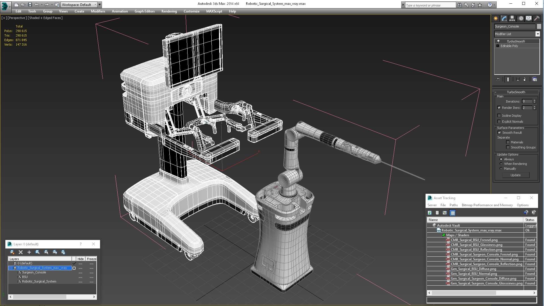544x306 pixels.
Task: Open the Graph Editors menu
Action: (x=144, y=11)
